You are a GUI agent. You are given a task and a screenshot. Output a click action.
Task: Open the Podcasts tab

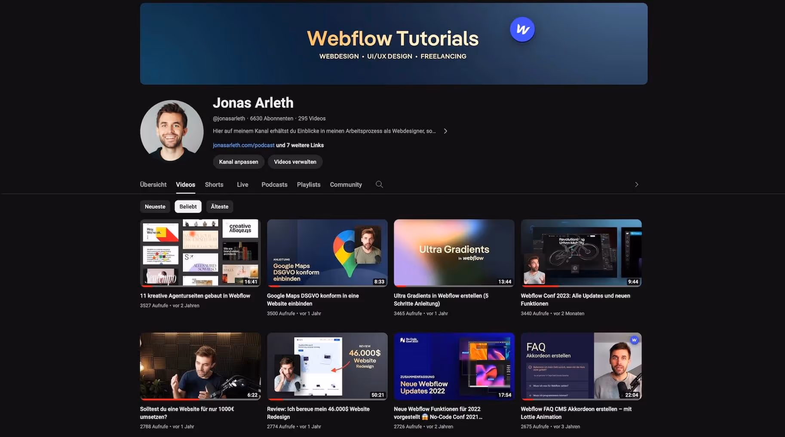[x=274, y=185]
